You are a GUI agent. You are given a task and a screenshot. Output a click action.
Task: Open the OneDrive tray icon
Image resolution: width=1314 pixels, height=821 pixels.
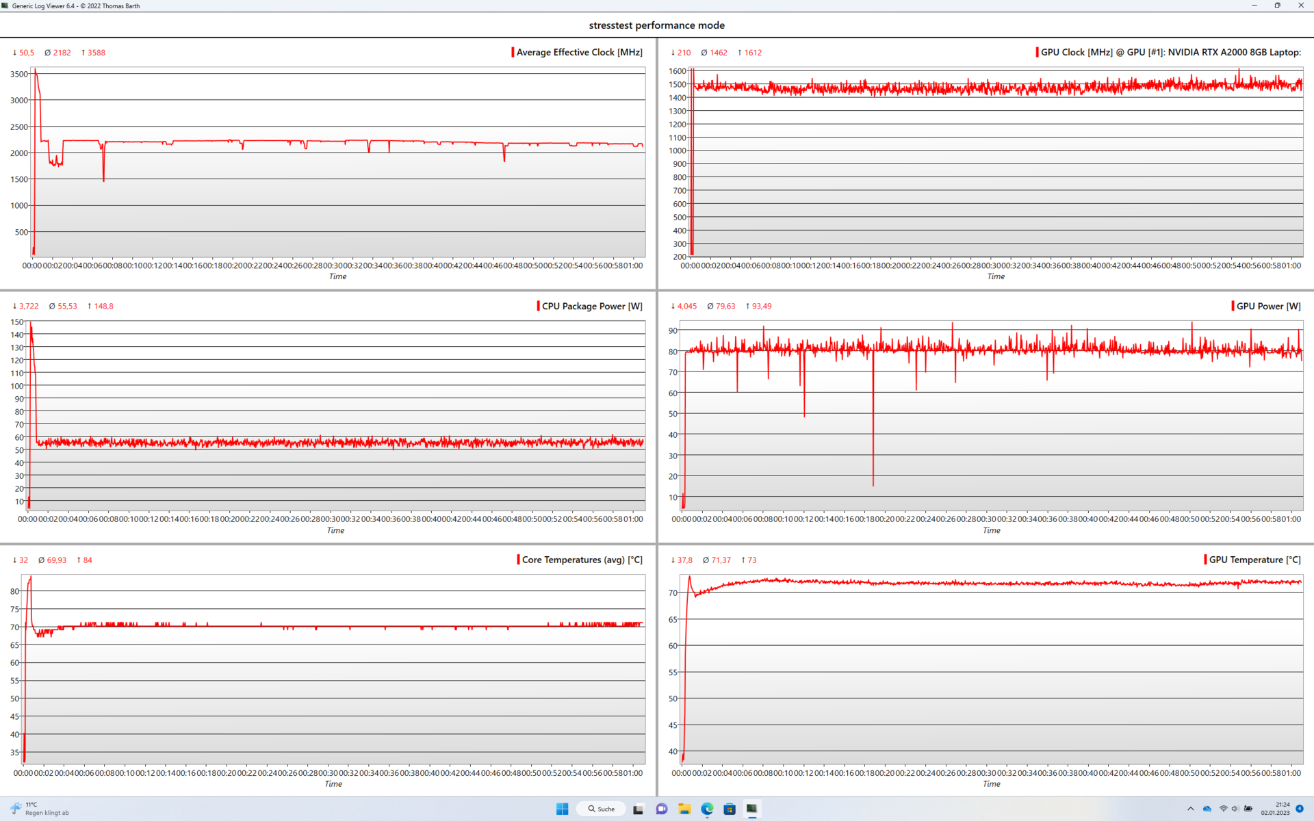[1207, 809]
